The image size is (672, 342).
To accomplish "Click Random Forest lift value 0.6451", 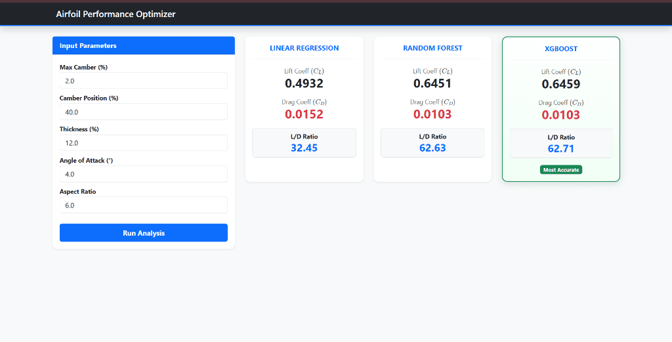I will coord(433,83).
